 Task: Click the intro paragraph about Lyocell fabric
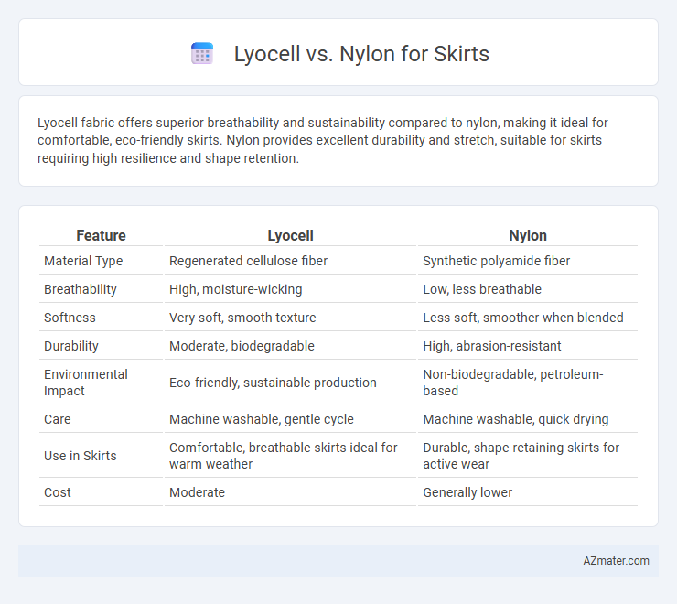pyautogui.click(x=323, y=140)
